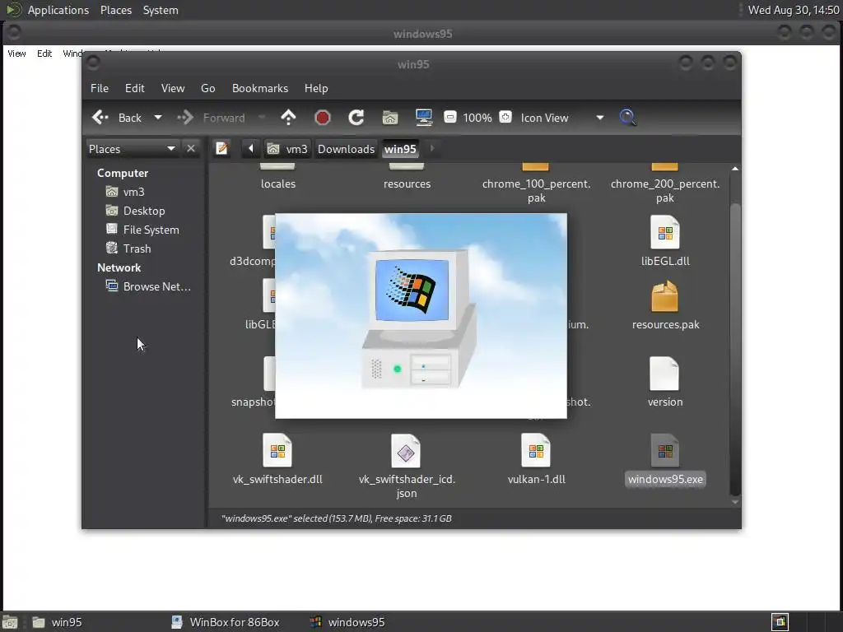Click the Windows 95 splash image
Image resolution: width=843 pixels, height=632 pixels.
pyautogui.click(x=421, y=315)
